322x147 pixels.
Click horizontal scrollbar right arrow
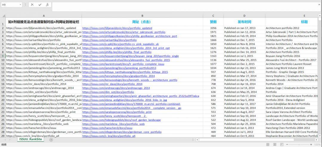click(316, 140)
